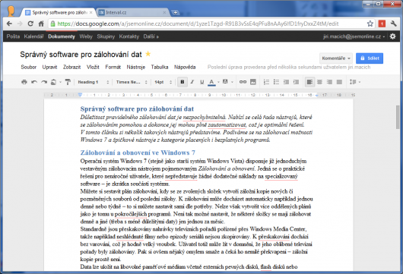This screenshot has width=403, height=274.
Task: Go to Kalendář in the black bar
Action: point(33,36)
